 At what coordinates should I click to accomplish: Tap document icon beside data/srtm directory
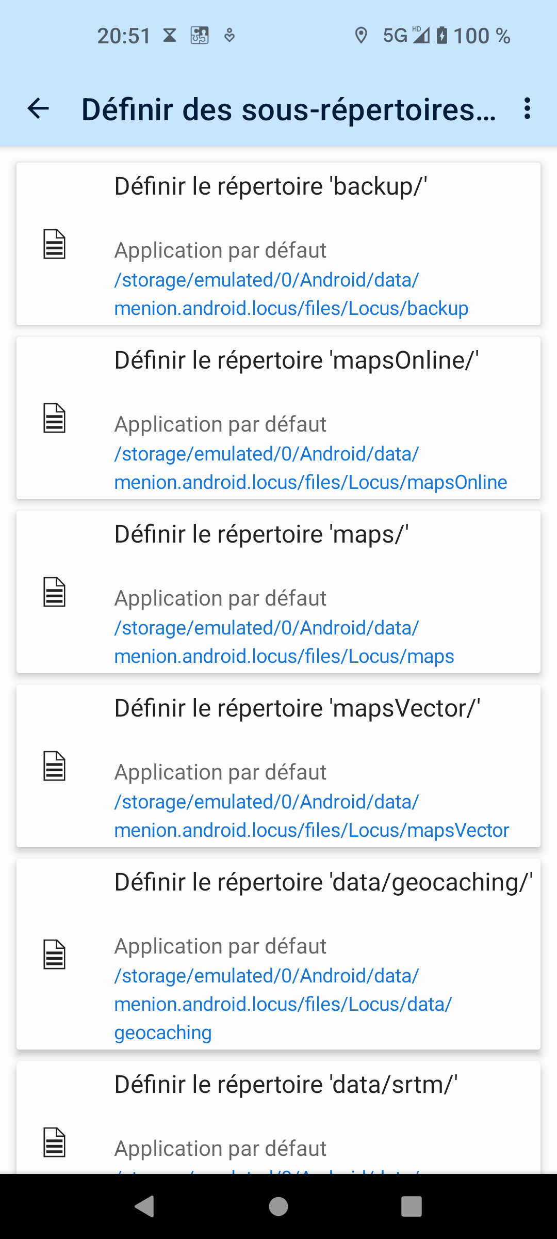[54, 1142]
